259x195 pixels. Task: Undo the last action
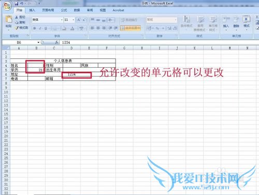(x=22, y=4)
